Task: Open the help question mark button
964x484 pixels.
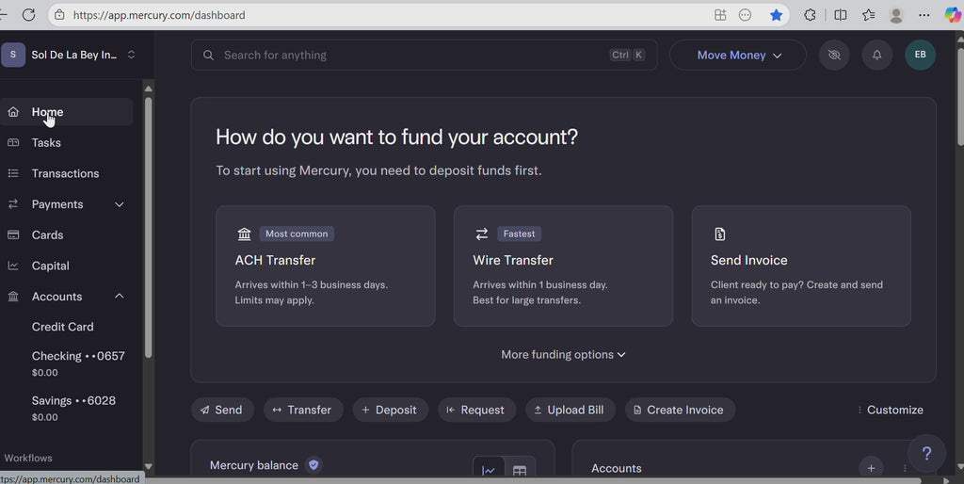Action: (926, 453)
